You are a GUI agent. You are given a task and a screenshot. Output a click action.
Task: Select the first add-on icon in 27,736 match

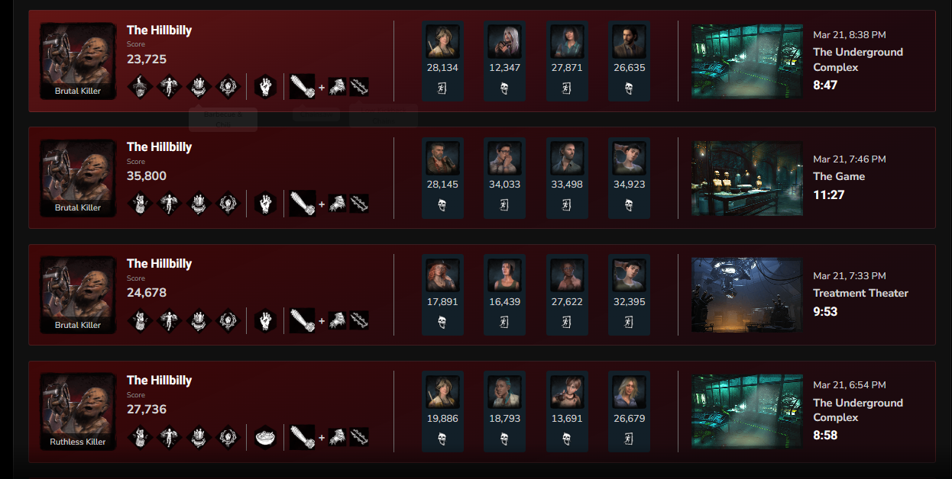pos(338,437)
